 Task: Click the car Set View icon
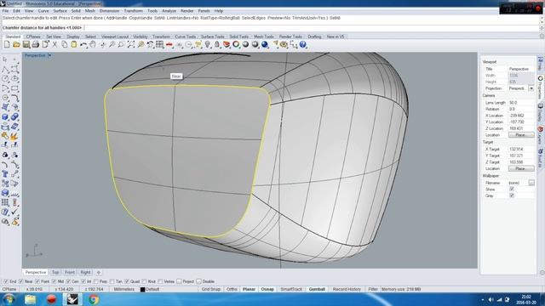pos(169,44)
